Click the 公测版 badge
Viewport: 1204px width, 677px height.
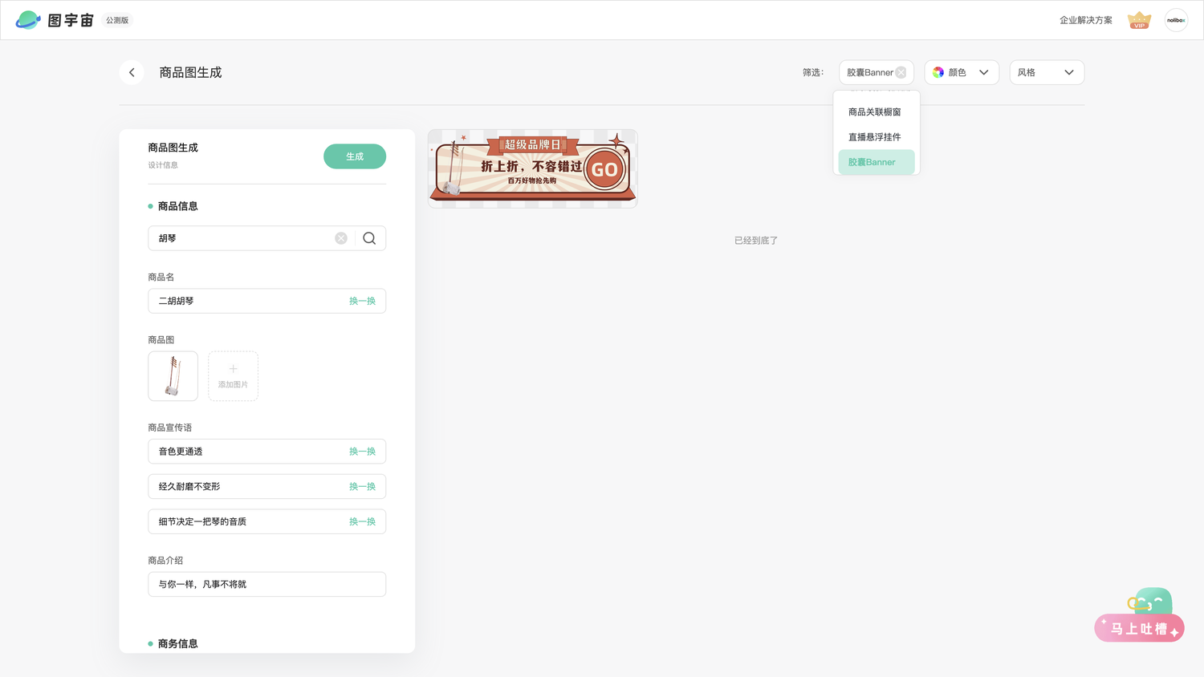pos(117,20)
